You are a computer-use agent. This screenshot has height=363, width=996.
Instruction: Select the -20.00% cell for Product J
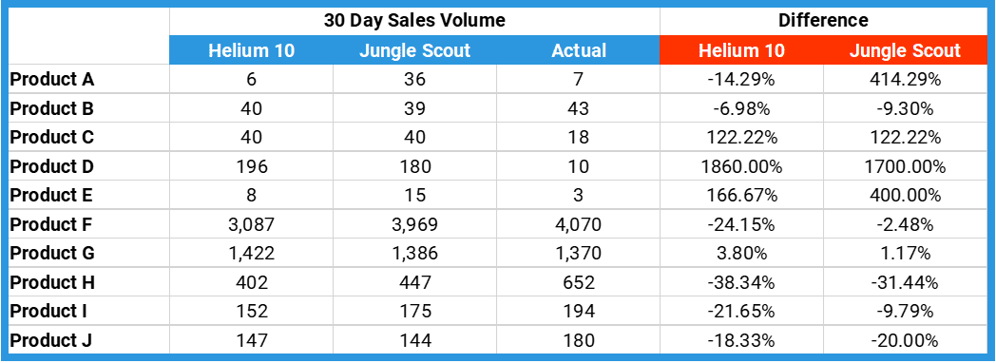point(905,340)
